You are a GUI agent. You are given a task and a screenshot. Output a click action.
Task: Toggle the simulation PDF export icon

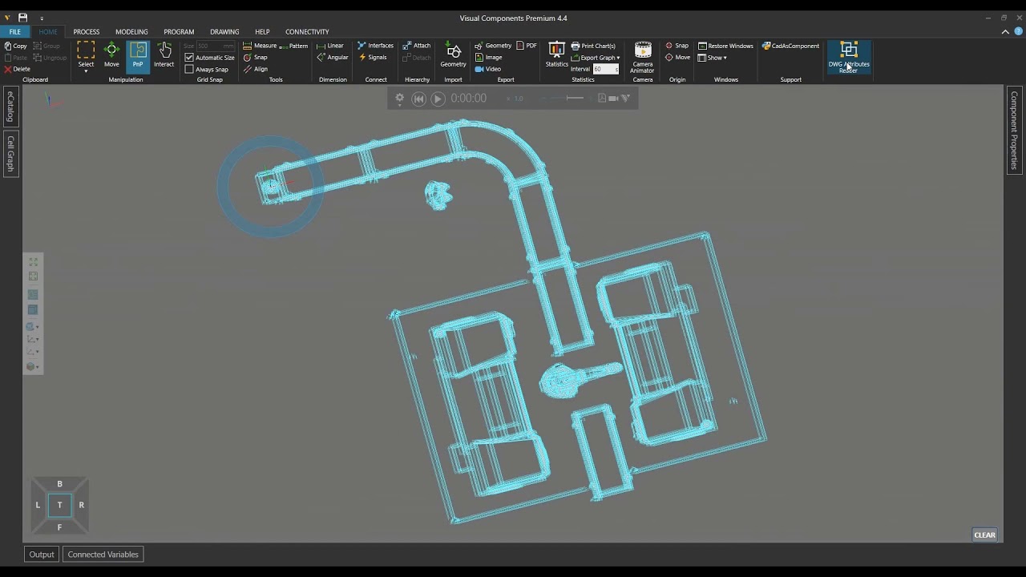(x=602, y=98)
